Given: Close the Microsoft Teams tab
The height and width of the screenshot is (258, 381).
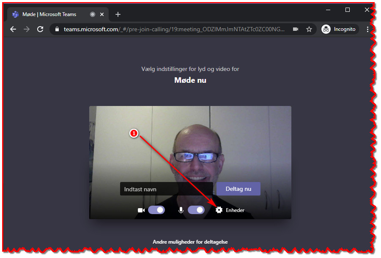Looking at the screenshot, I should 102,14.
